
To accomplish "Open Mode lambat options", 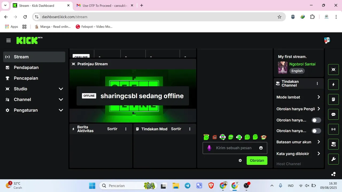I will coord(298,97).
